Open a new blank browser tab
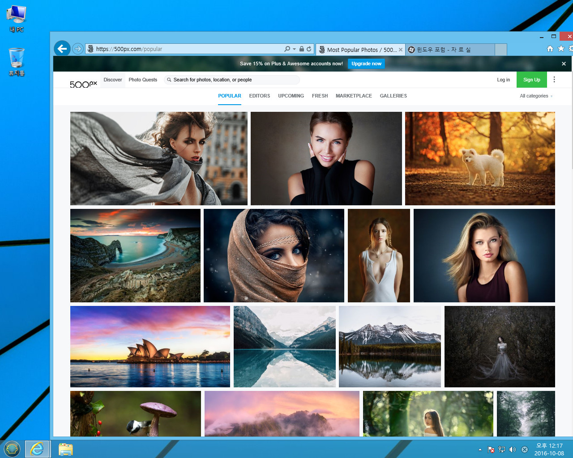Screen dimensions: 573x458 tap(501, 50)
